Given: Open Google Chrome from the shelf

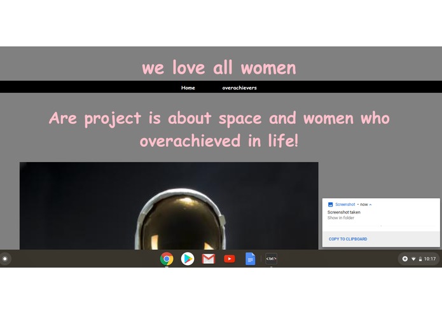Looking at the screenshot, I should (167, 259).
